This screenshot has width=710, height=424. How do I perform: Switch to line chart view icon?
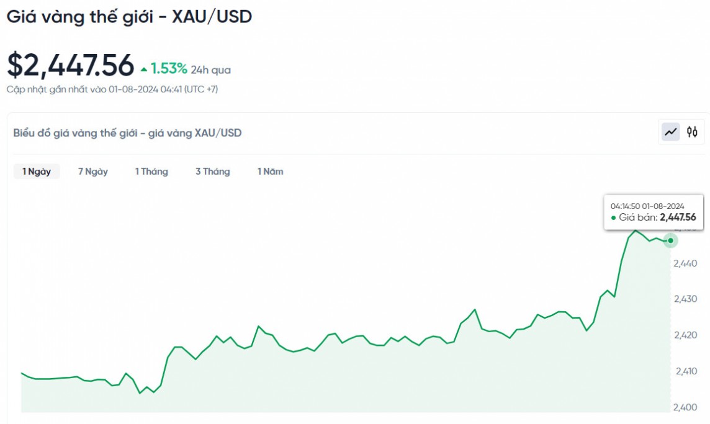(x=670, y=132)
